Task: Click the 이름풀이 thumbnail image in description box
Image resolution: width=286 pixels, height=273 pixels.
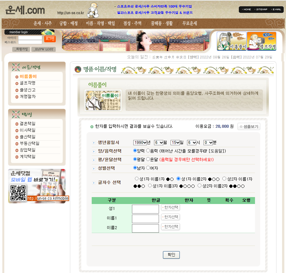Action: click(x=103, y=100)
